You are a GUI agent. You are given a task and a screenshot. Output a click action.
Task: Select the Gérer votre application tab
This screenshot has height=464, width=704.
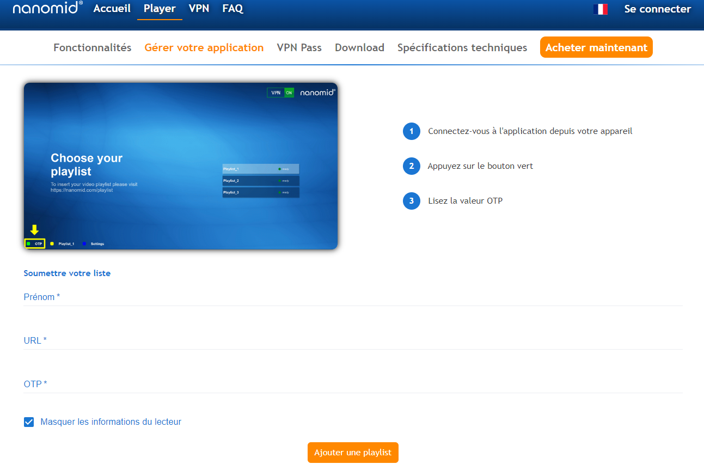click(x=204, y=47)
